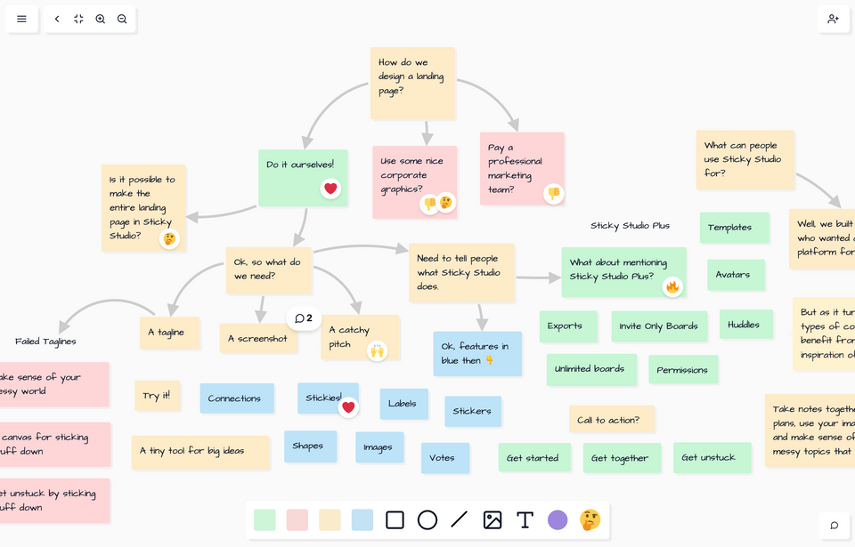Open the image insert tool
Screen dimensions: 855x547
pos(493,519)
